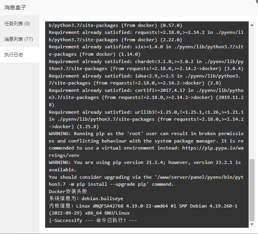Click the 消息盒子 dialog title
Image resolution: width=258 pixels, height=234 pixels.
15,7
